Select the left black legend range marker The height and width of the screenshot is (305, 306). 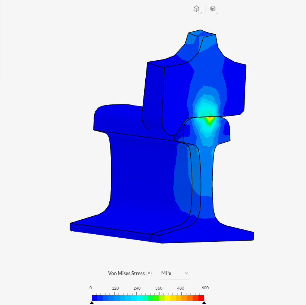coord(92,303)
